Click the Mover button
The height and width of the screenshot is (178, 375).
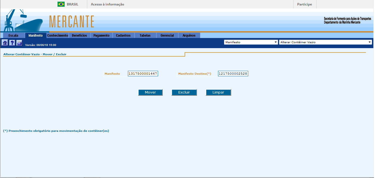click(150, 92)
